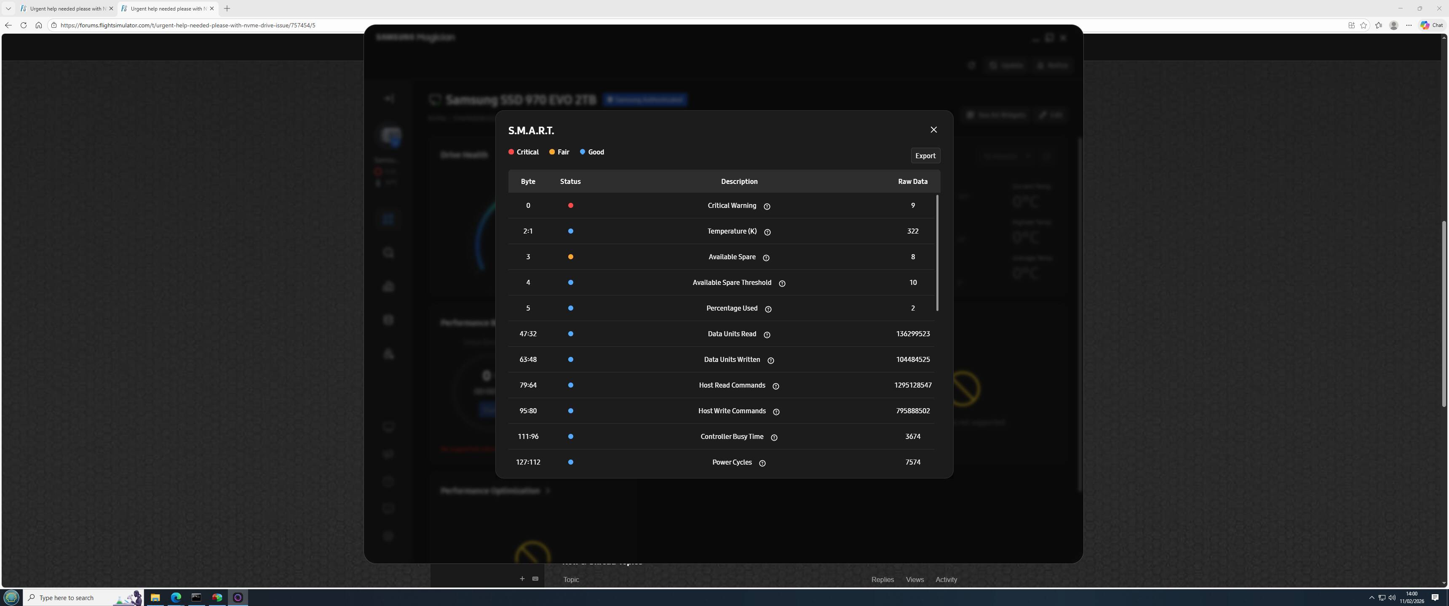Select the Temperature raw value 322
Screen dimensions: 1449x606
[912, 231]
